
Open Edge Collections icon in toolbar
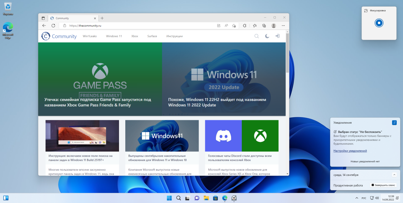(264, 25)
